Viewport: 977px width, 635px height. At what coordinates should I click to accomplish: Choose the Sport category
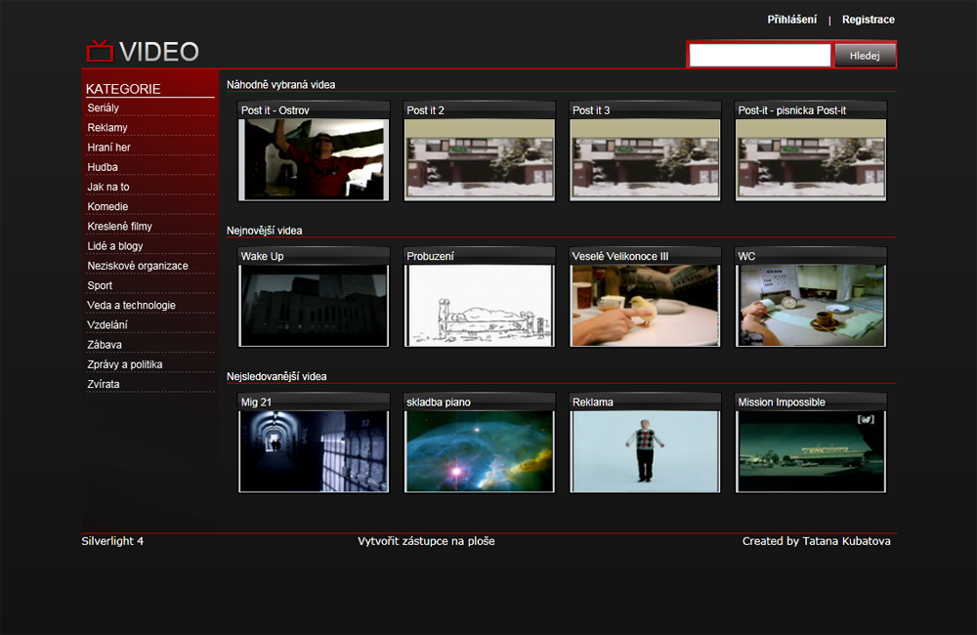[100, 285]
